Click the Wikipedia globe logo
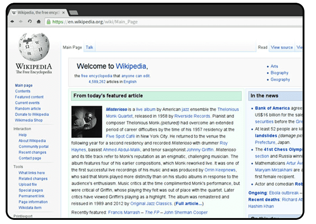Screen dimensions: 316x224 (33, 46)
